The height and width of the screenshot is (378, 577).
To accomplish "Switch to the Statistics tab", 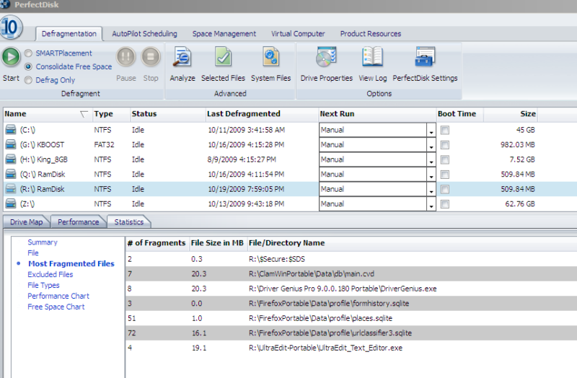I will pos(129,222).
